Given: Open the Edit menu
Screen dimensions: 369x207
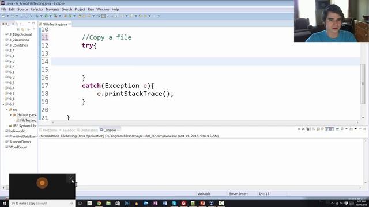Looking at the screenshot, I should 12,9.
